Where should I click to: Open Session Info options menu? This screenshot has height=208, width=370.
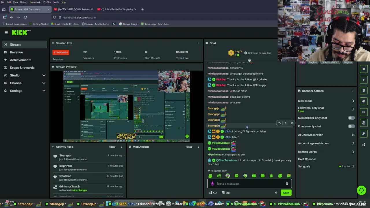198,43
